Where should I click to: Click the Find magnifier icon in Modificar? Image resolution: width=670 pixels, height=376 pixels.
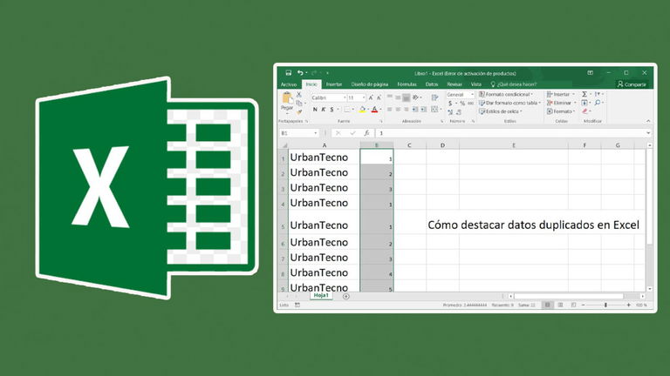pos(598,103)
